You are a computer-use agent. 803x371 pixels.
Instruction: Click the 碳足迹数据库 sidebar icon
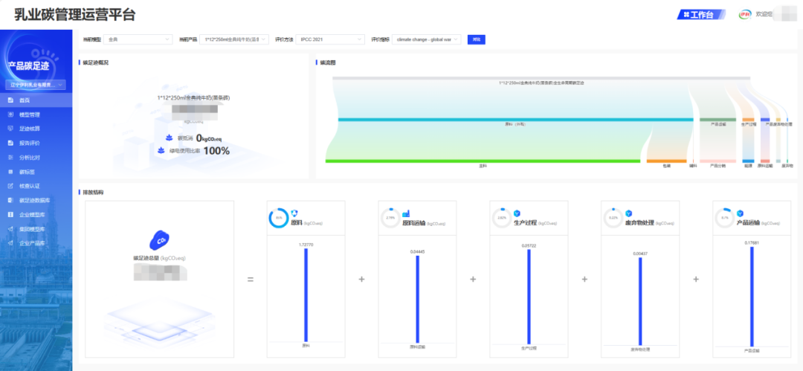point(10,200)
